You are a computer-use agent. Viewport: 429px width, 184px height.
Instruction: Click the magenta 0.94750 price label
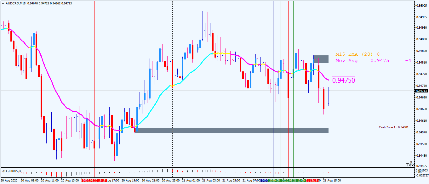[x=343, y=80]
